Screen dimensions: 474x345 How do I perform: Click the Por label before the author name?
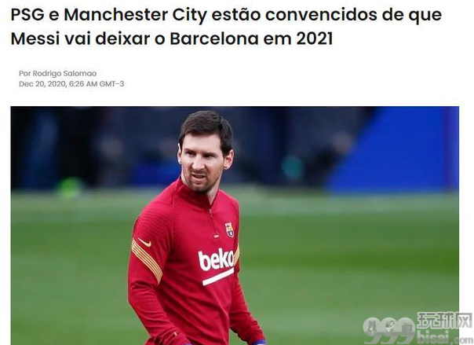point(24,74)
